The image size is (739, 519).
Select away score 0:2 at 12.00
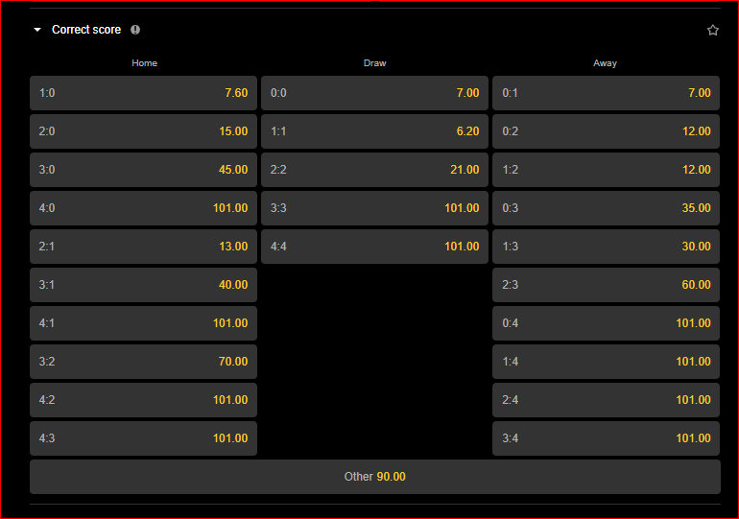[x=606, y=131]
